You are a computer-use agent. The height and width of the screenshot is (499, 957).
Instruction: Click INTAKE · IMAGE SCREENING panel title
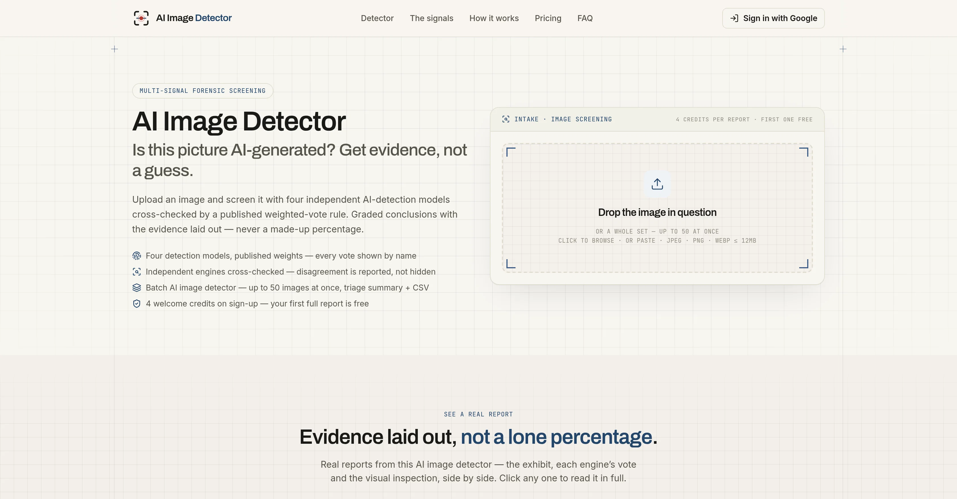(563, 119)
